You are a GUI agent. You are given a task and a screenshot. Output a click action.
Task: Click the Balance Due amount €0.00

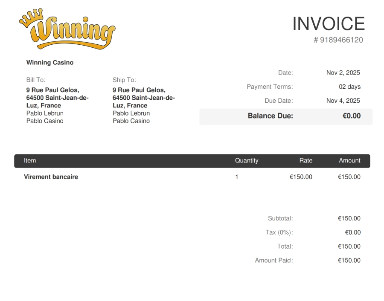[351, 116]
